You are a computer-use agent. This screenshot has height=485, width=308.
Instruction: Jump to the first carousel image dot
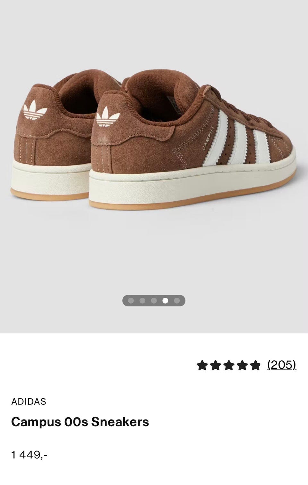point(131,301)
